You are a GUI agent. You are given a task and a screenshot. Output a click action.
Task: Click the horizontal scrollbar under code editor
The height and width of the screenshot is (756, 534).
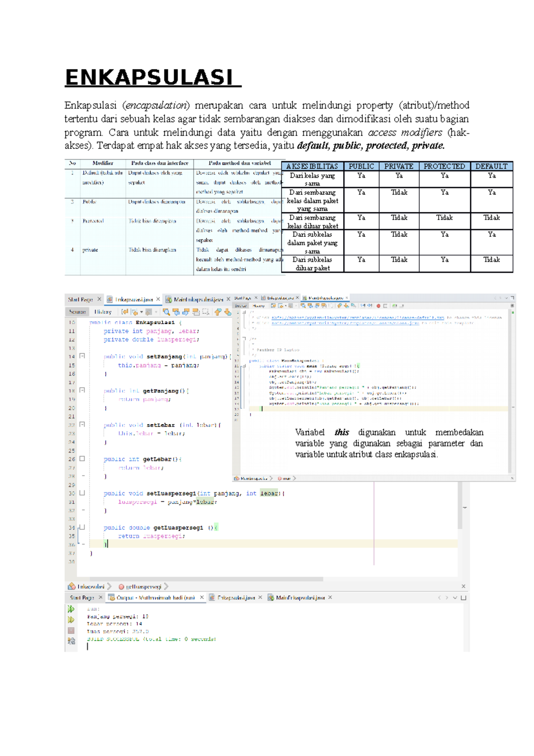click(x=200, y=579)
